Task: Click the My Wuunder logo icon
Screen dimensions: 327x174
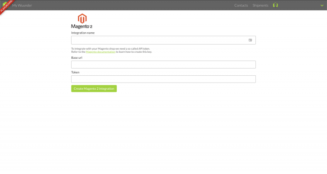Action: [x=5, y=5]
